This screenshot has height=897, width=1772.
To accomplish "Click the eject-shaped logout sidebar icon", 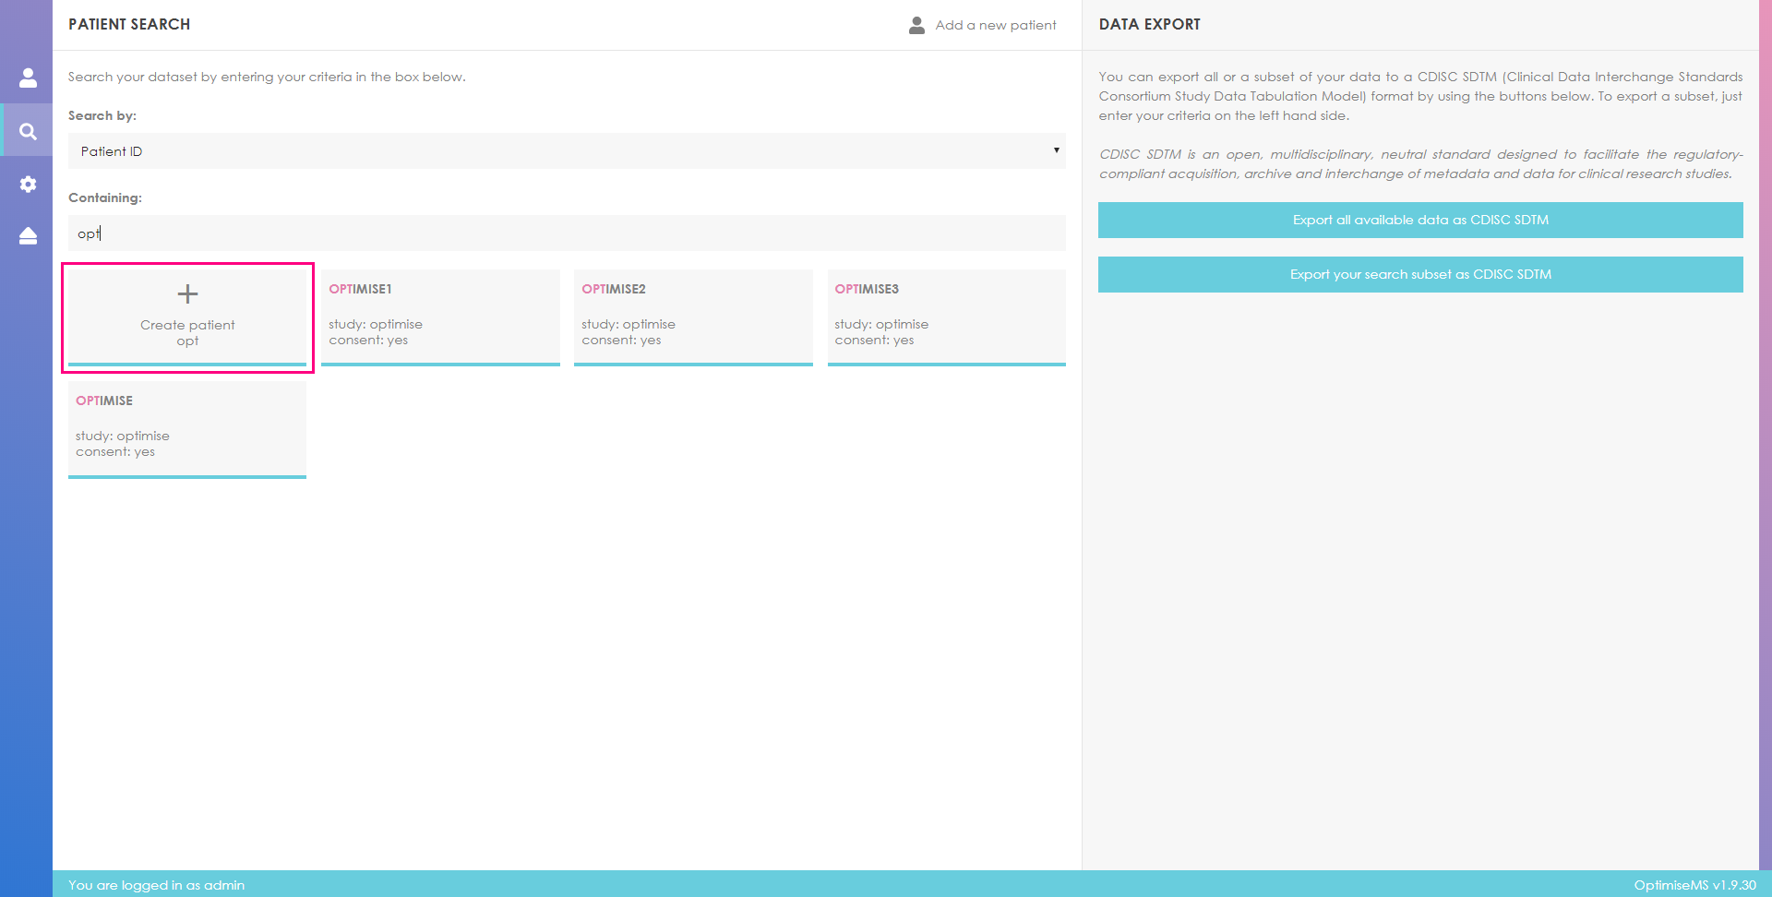I will [x=28, y=236].
